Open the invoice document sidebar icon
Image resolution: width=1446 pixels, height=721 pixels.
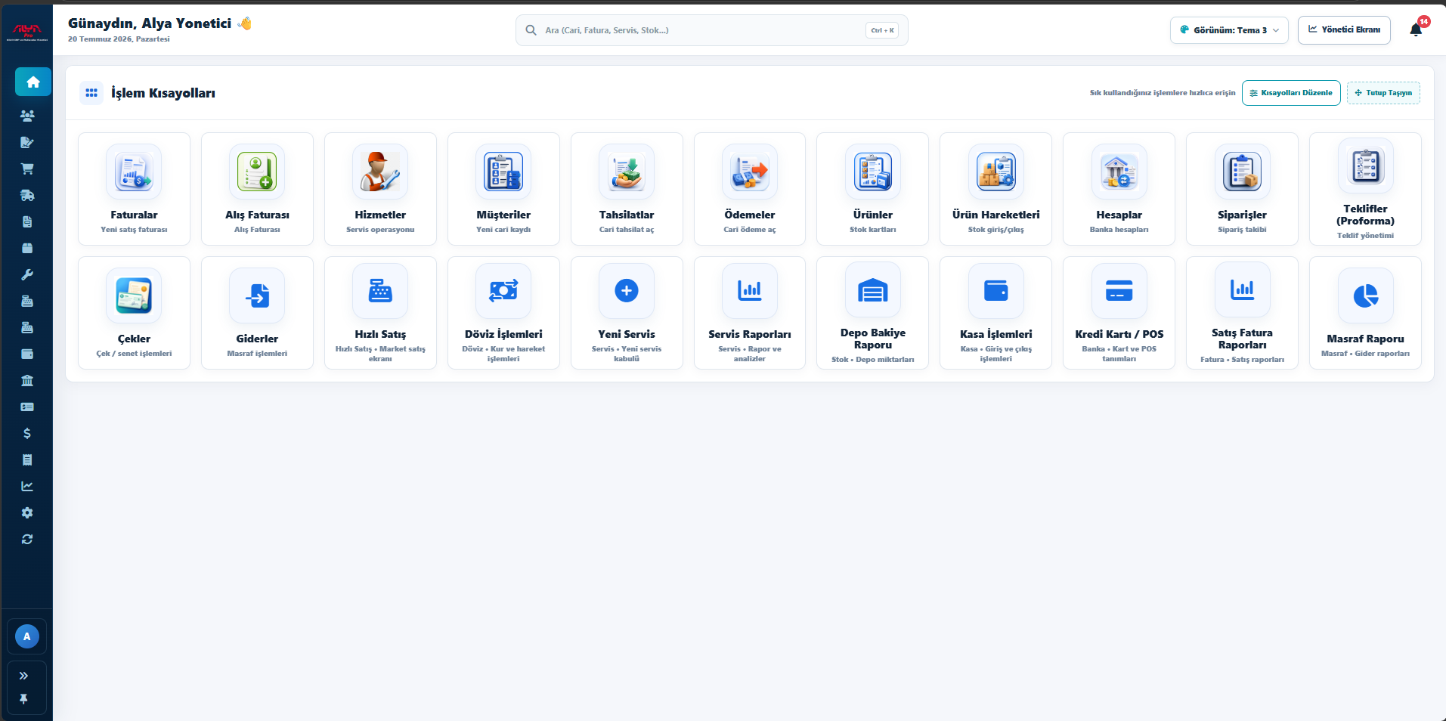click(27, 221)
